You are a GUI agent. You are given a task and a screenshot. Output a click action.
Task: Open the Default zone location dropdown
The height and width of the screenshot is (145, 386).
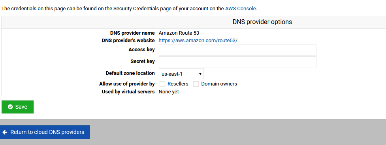tap(181, 74)
